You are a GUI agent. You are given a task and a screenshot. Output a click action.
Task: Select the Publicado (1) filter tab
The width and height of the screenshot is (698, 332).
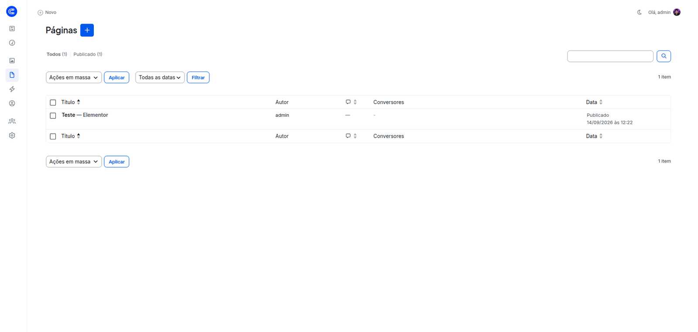point(88,54)
